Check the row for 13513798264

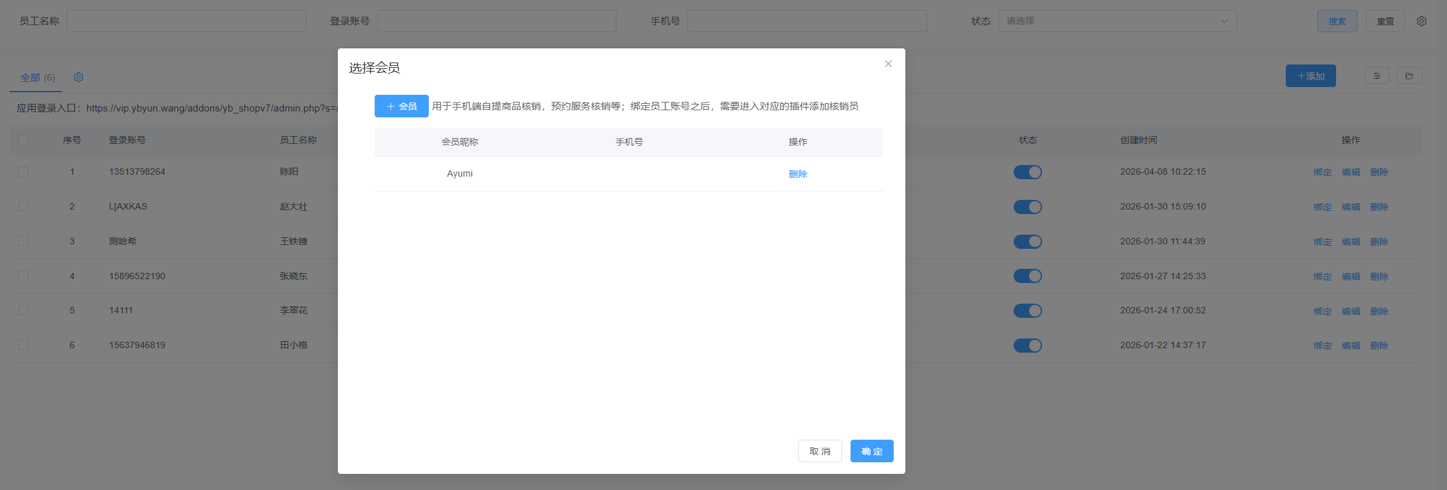click(x=23, y=171)
